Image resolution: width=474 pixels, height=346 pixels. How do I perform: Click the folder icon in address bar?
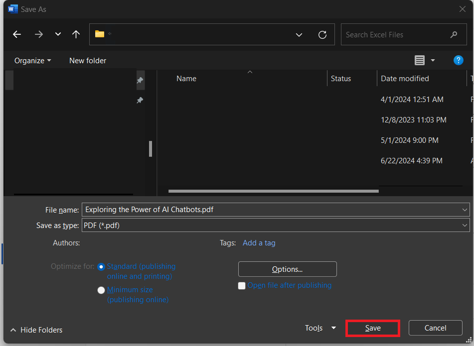(x=100, y=34)
